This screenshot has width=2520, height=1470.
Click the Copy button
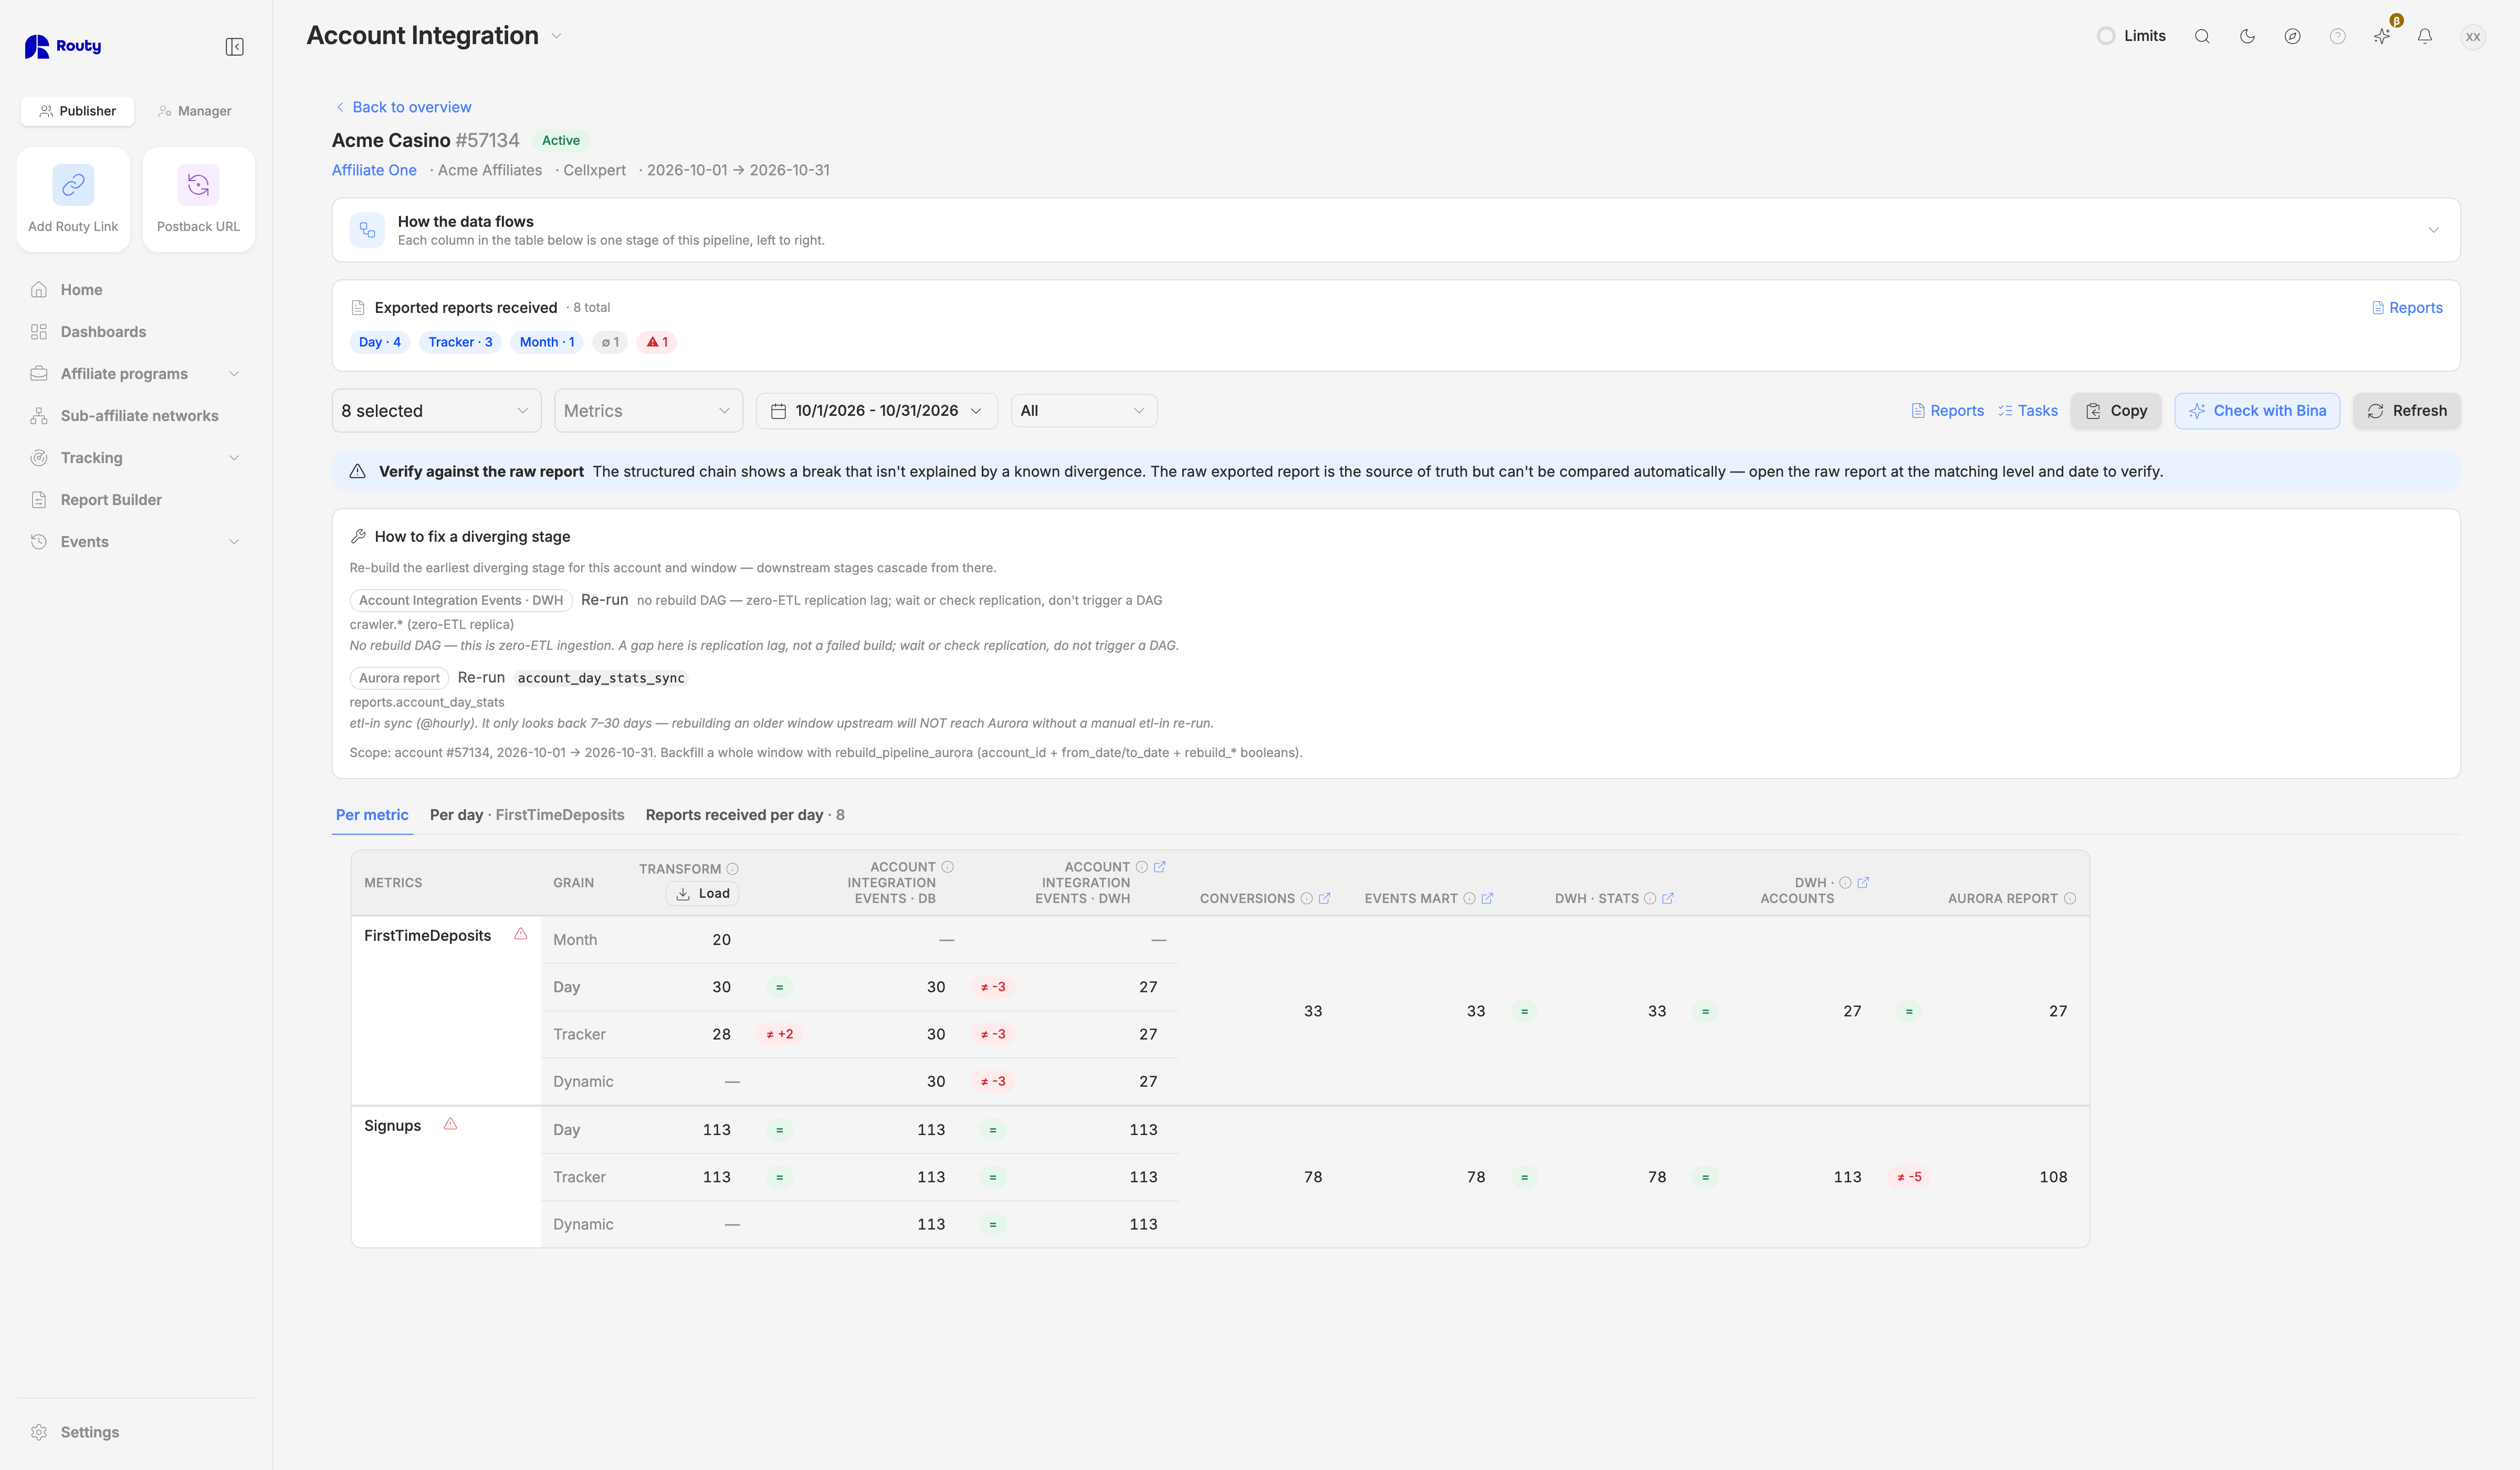click(2116, 411)
